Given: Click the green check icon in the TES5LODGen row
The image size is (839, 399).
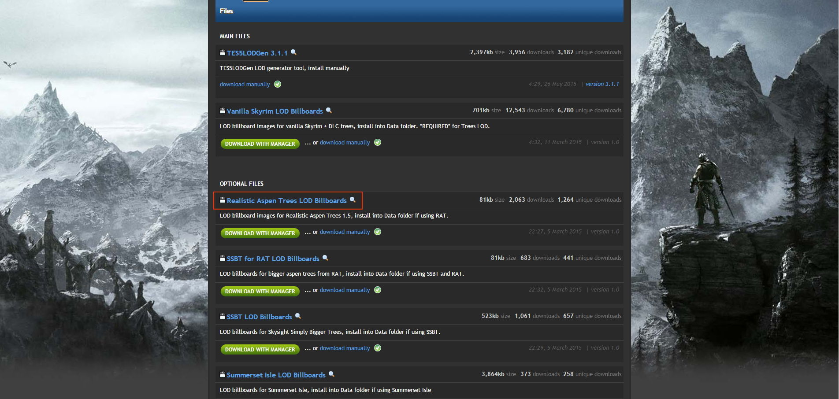Looking at the screenshot, I should 278,84.
